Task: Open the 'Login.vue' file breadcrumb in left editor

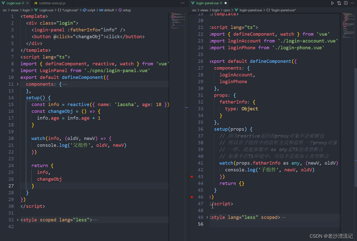Action: 46,10
